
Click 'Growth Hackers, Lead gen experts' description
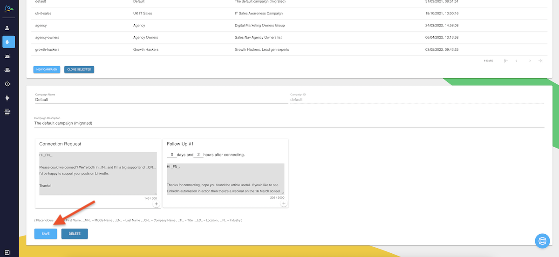(x=261, y=49)
